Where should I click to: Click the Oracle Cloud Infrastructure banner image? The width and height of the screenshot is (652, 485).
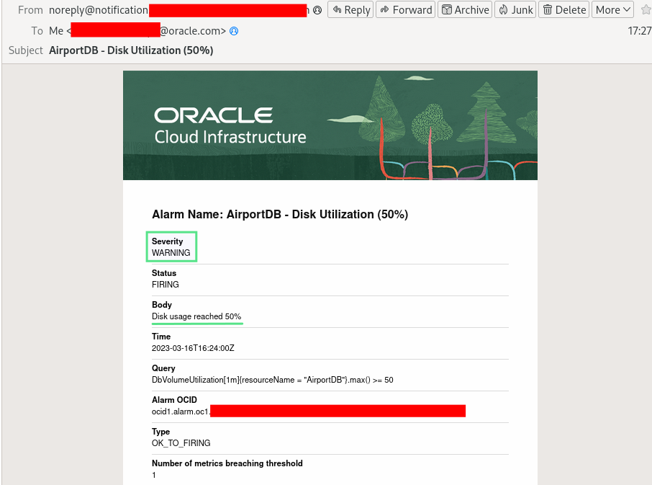point(329,125)
